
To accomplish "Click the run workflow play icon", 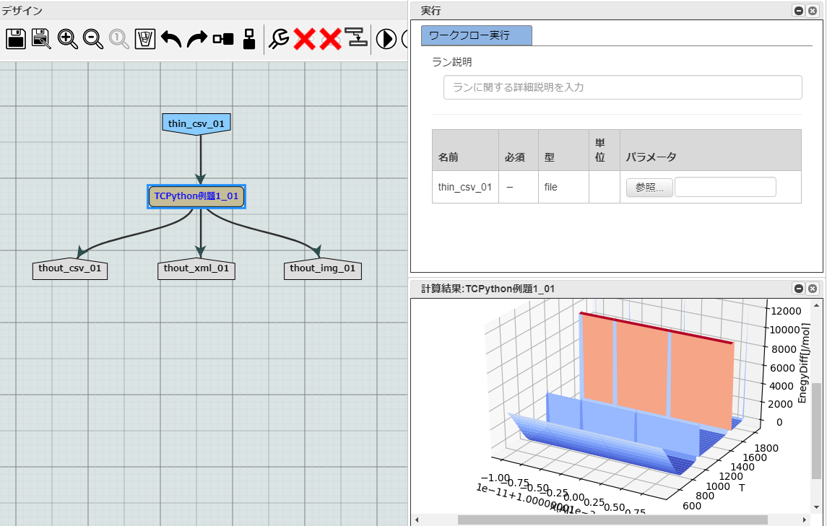I will 386,38.
